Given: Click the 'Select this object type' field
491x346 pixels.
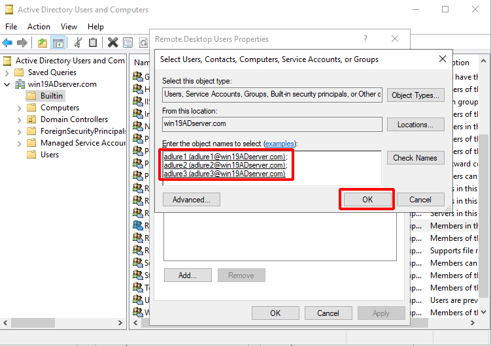Looking at the screenshot, I should click(x=272, y=95).
